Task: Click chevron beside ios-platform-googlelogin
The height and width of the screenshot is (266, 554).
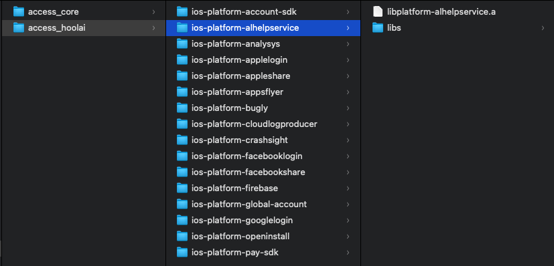Action: click(x=348, y=220)
